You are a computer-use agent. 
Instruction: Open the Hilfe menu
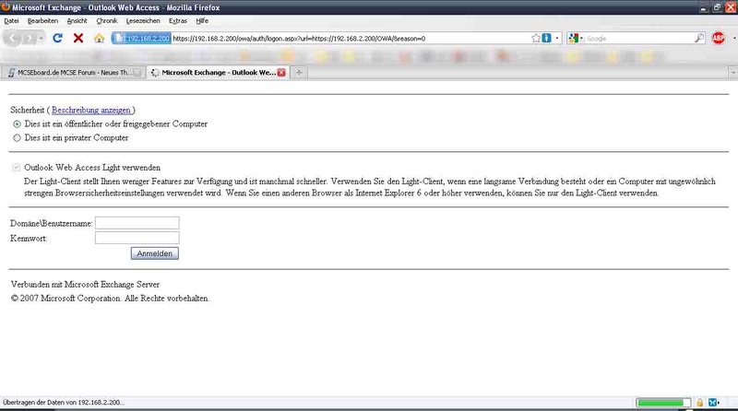(x=202, y=20)
